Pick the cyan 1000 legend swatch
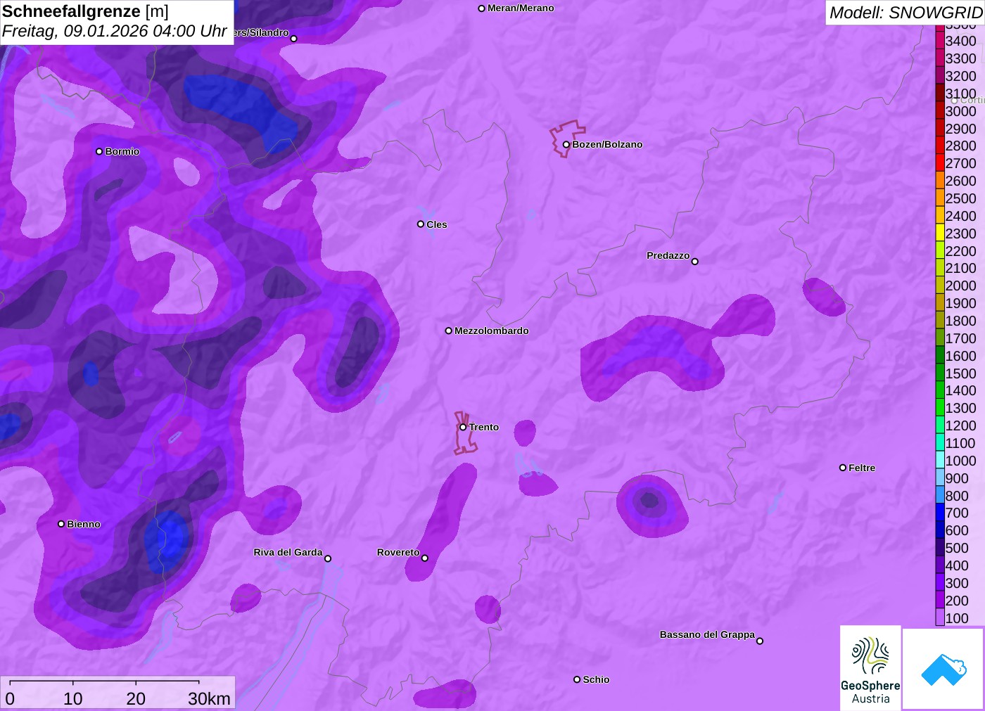985x711 pixels. coord(940,461)
